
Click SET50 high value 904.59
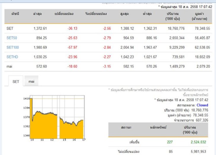tap(128, 38)
